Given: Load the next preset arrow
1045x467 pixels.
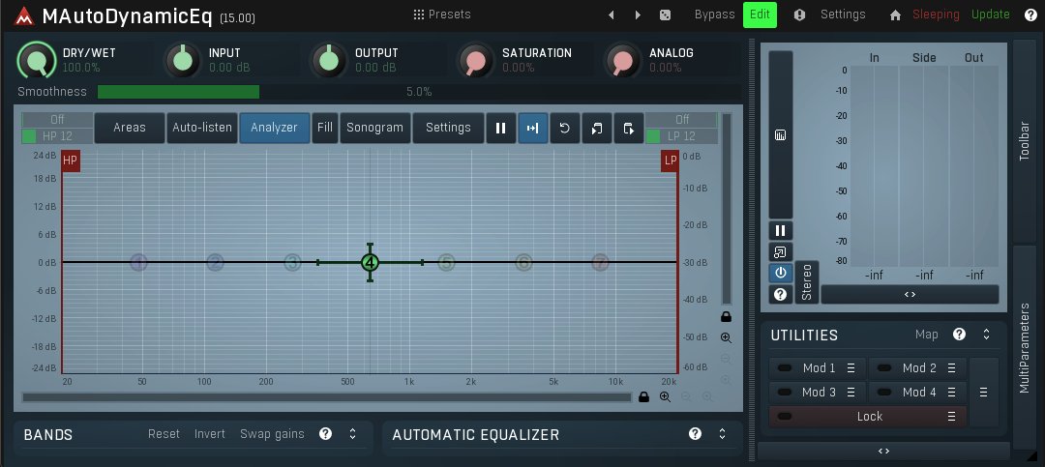Looking at the screenshot, I should (638, 15).
